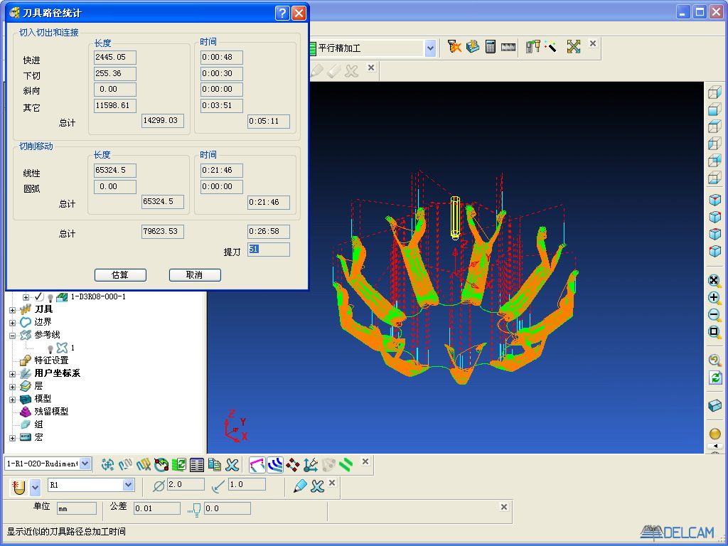Click the tip radius field 1.0
The image size is (728, 546).
coord(247,485)
